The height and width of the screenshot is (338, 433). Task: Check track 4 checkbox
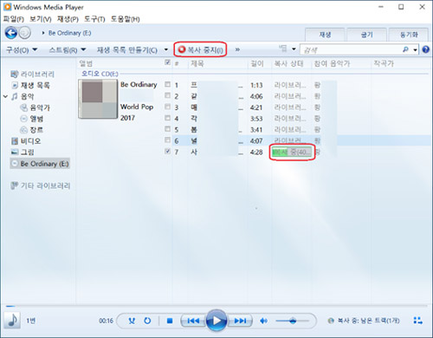click(167, 118)
